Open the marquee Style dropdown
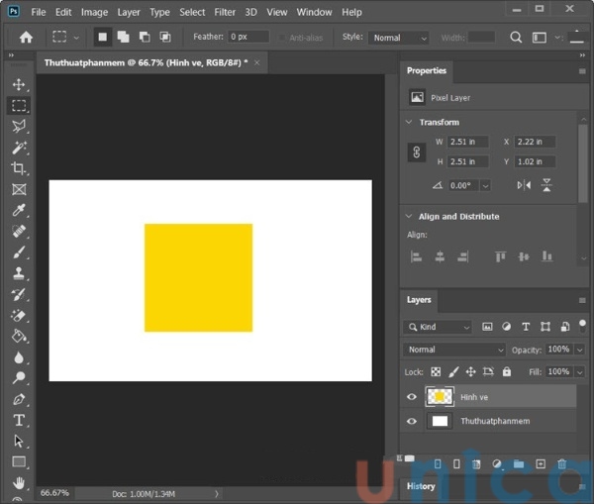594x504 pixels. pyautogui.click(x=398, y=38)
